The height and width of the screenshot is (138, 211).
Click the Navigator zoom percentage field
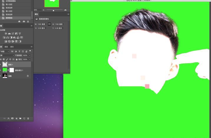[37, 10]
